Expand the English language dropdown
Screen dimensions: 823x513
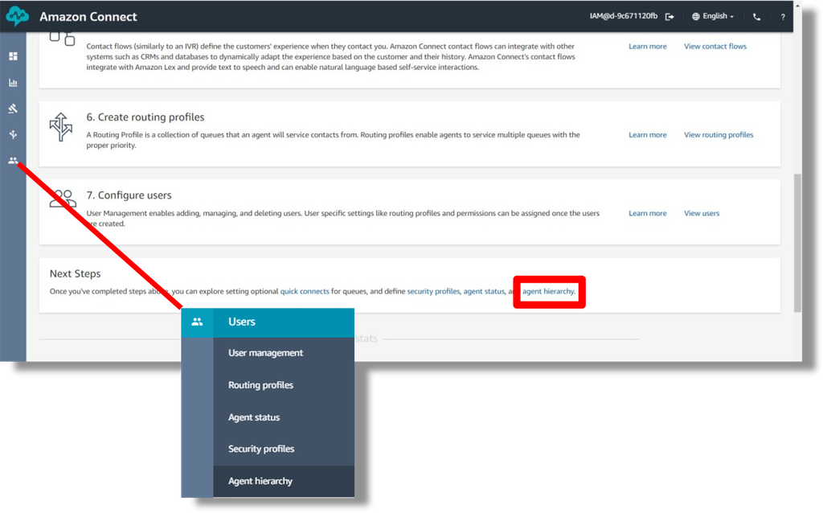point(712,16)
